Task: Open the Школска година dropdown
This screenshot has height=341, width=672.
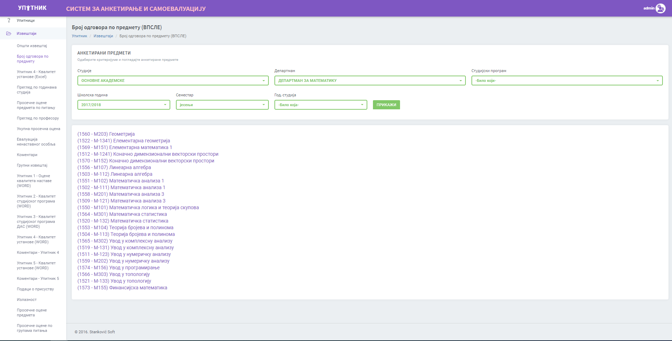Action: pos(123,105)
